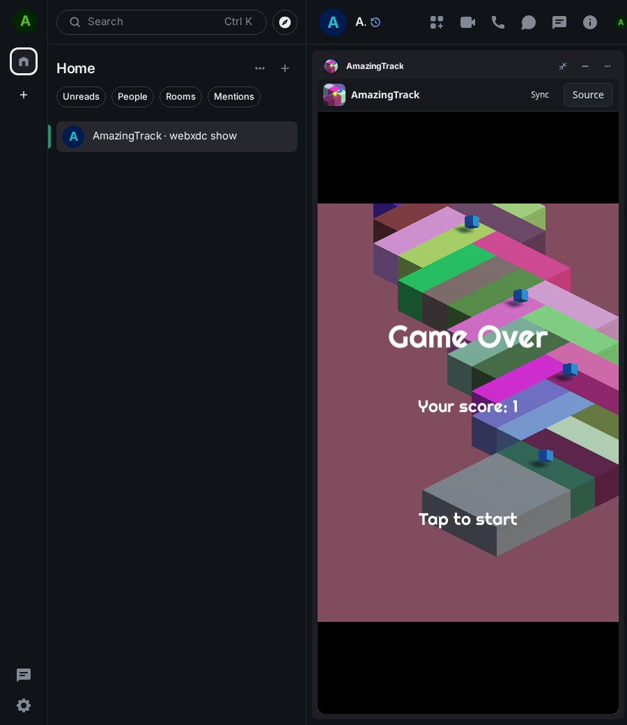Open the chat bubble icon
The width and height of the screenshot is (627, 725).
(x=528, y=22)
